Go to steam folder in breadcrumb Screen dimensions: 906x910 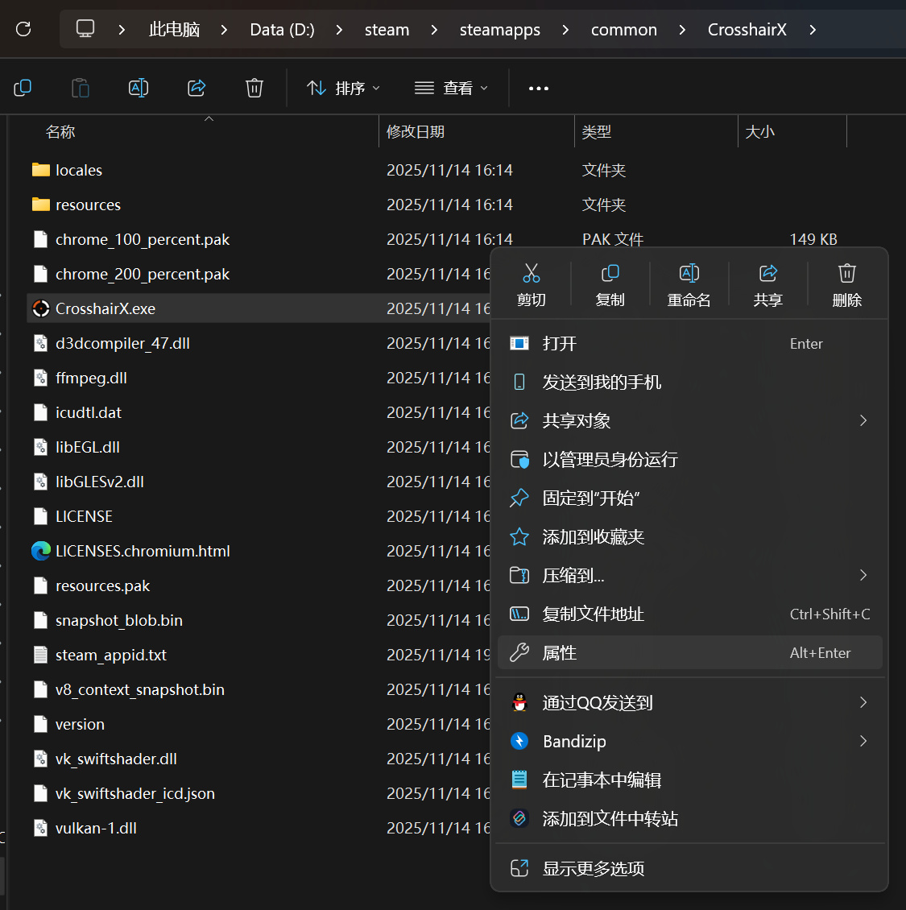tap(387, 30)
